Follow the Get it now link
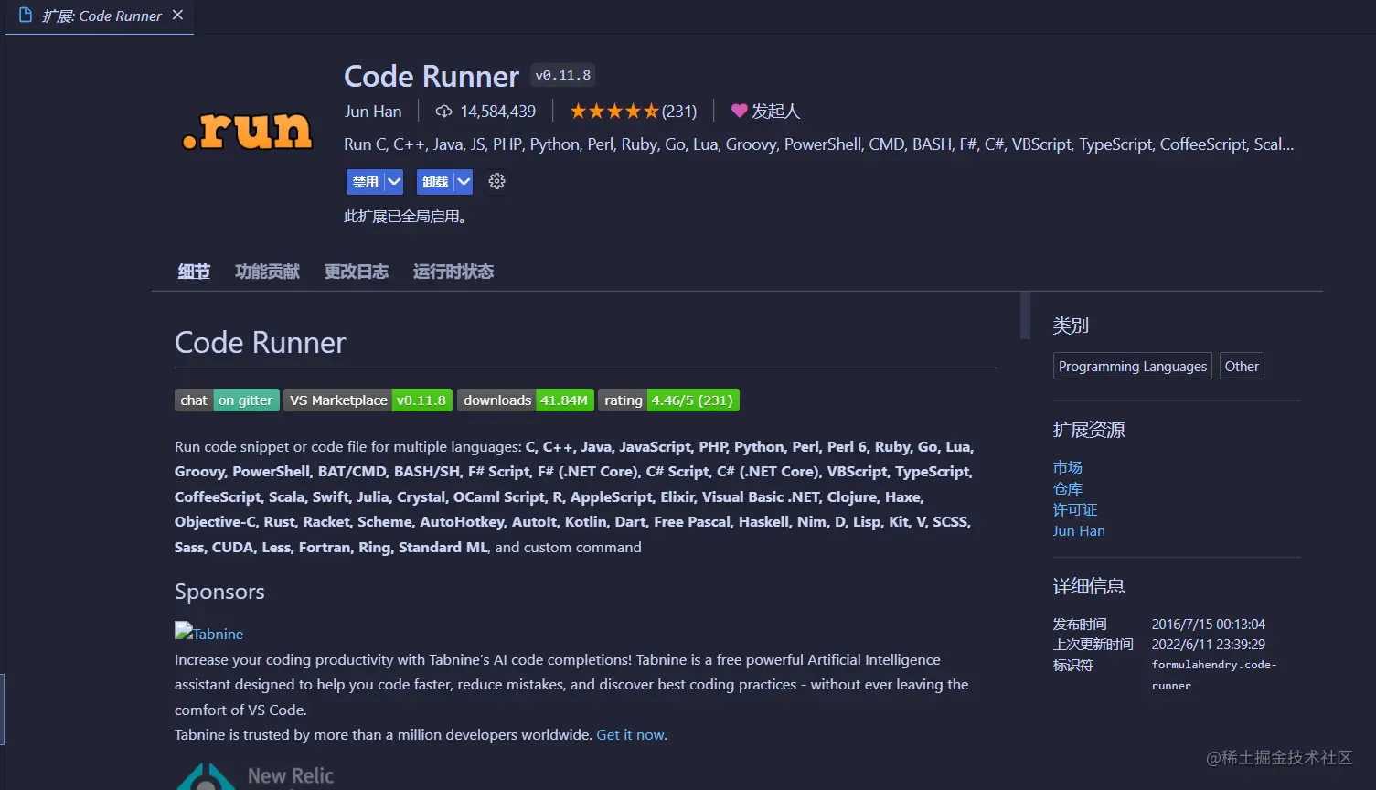The image size is (1376, 790). [630, 735]
